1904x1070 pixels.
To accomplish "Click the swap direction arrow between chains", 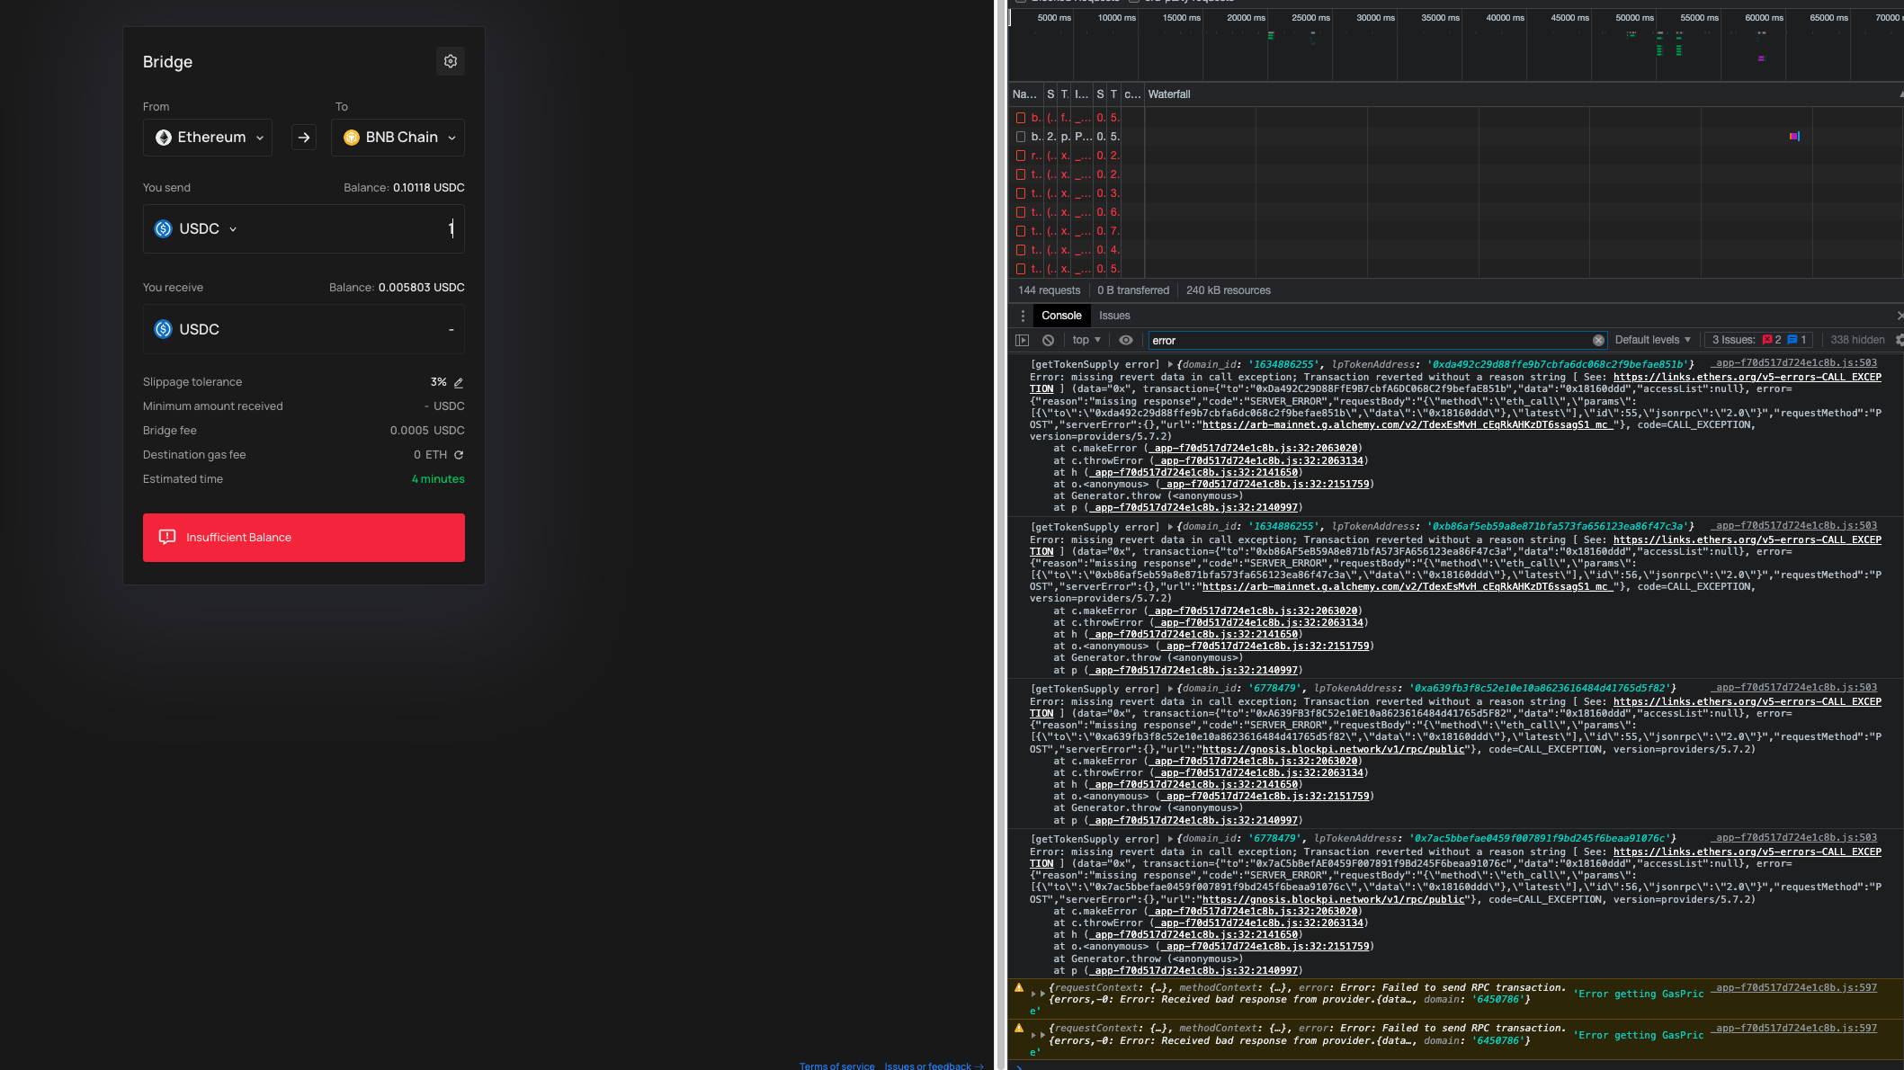I will (303, 137).
